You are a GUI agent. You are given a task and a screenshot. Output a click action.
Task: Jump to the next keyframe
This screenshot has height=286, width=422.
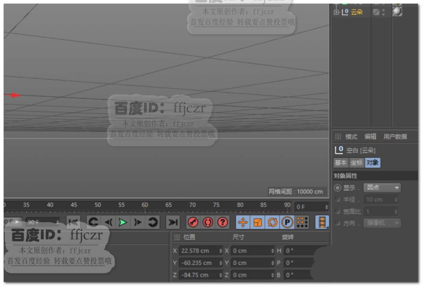click(x=153, y=222)
